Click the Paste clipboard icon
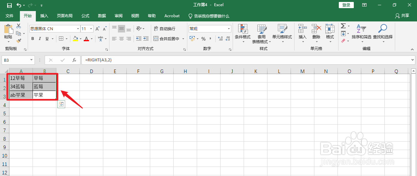Screen dimensions: 417x176 pyautogui.click(x=8, y=29)
